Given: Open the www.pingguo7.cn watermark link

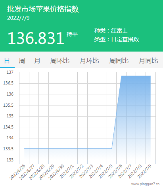Looking at the screenshot, I should (145, 184).
